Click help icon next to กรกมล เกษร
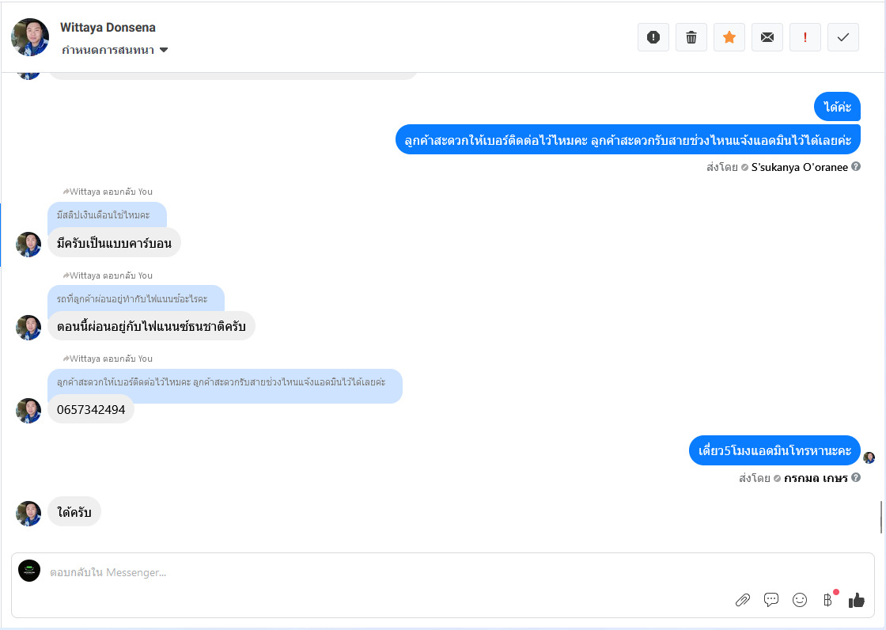The image size is (886, 630). pos(856,477)
